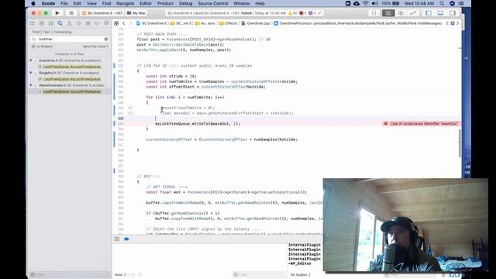Click the Find mode label in search bar
Image resolution: width=496 pixels, height=279 pixels.
click(36, 32)
